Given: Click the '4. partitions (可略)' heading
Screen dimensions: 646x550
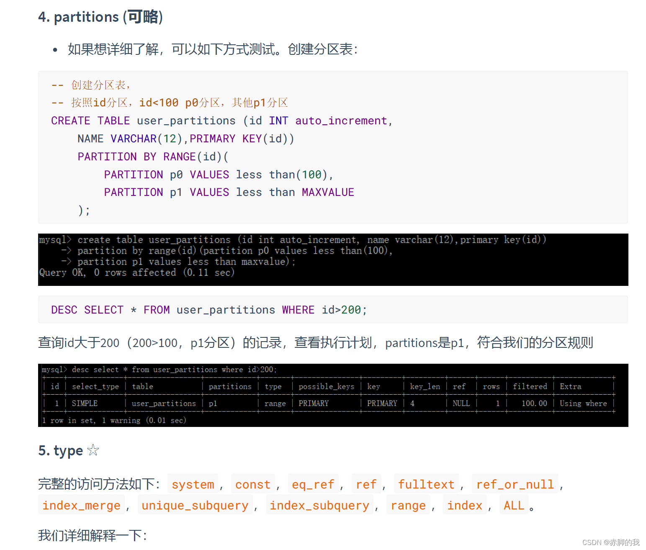Looking at the screenshot, I should pos(100,17).
